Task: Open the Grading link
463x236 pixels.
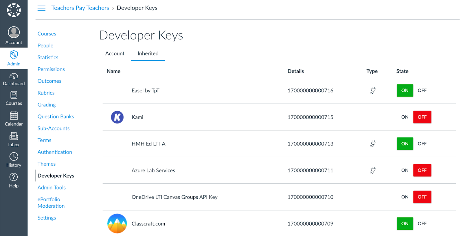Action: coord(47,105)
